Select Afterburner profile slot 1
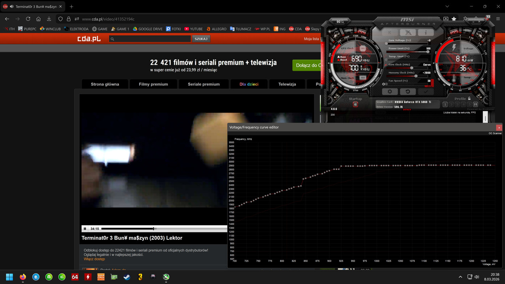This screenshot has width=505, height=284. click(x=445, y=105)
